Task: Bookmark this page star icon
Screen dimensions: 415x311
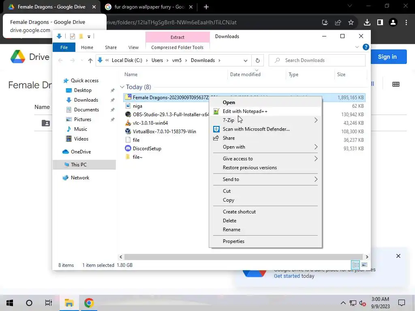Action: pyautogui.click(x=351, y=23)
